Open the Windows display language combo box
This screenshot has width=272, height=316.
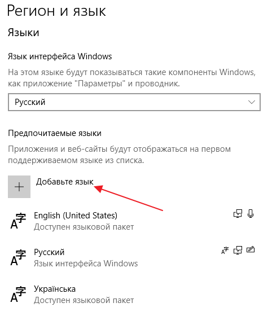(x=134, y=102)
